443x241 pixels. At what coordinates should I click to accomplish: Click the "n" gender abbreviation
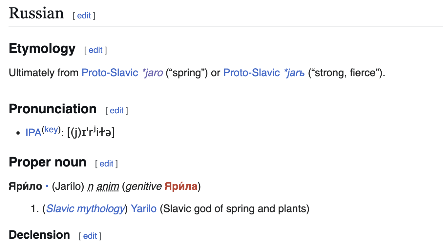pos(91,186)
